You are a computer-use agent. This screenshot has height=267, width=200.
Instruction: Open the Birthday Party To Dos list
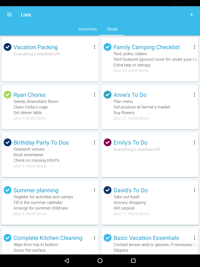click(41, 143)
